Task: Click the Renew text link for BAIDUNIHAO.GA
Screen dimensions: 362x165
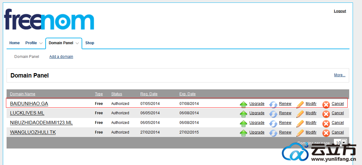Action: [285, 104]
